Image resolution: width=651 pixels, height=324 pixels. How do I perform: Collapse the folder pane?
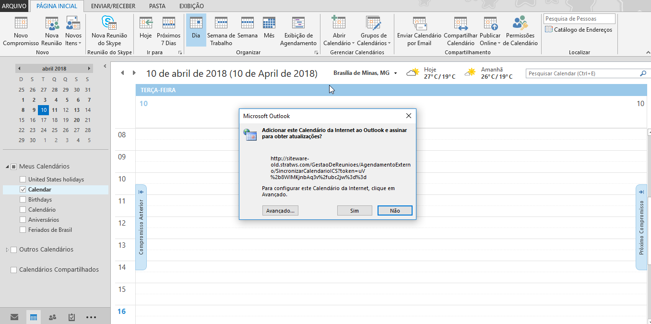tap(105, 66)
